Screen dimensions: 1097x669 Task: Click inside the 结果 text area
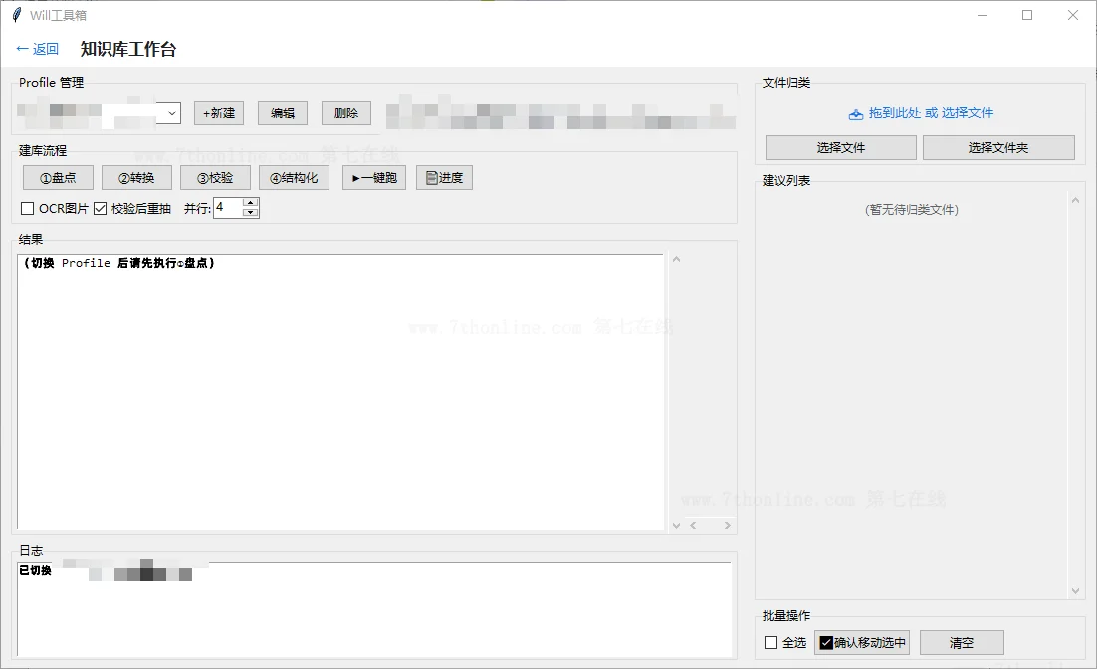click(x=340, y=392)
